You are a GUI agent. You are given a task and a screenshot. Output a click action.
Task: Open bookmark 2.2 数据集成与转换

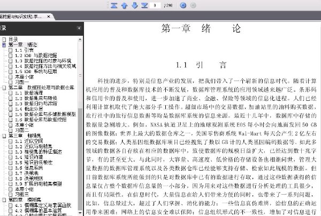[x=36, y=99]
